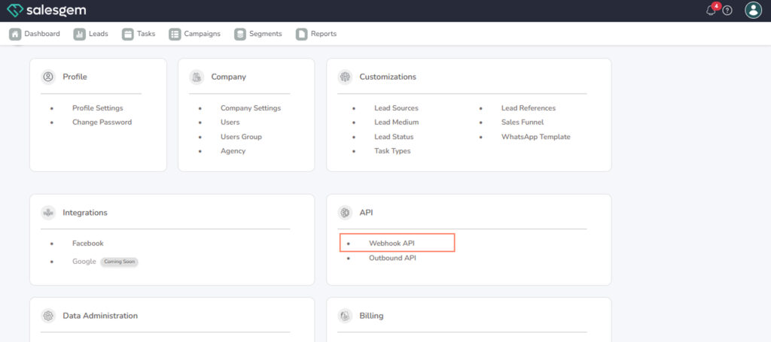Open the user account avatar menu

point(753,10)
